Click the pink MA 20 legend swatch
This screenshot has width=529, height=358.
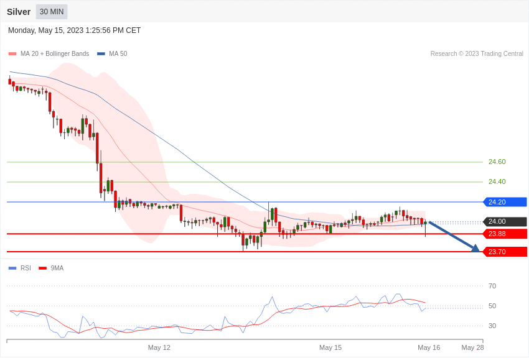click(x=12, y=54)
